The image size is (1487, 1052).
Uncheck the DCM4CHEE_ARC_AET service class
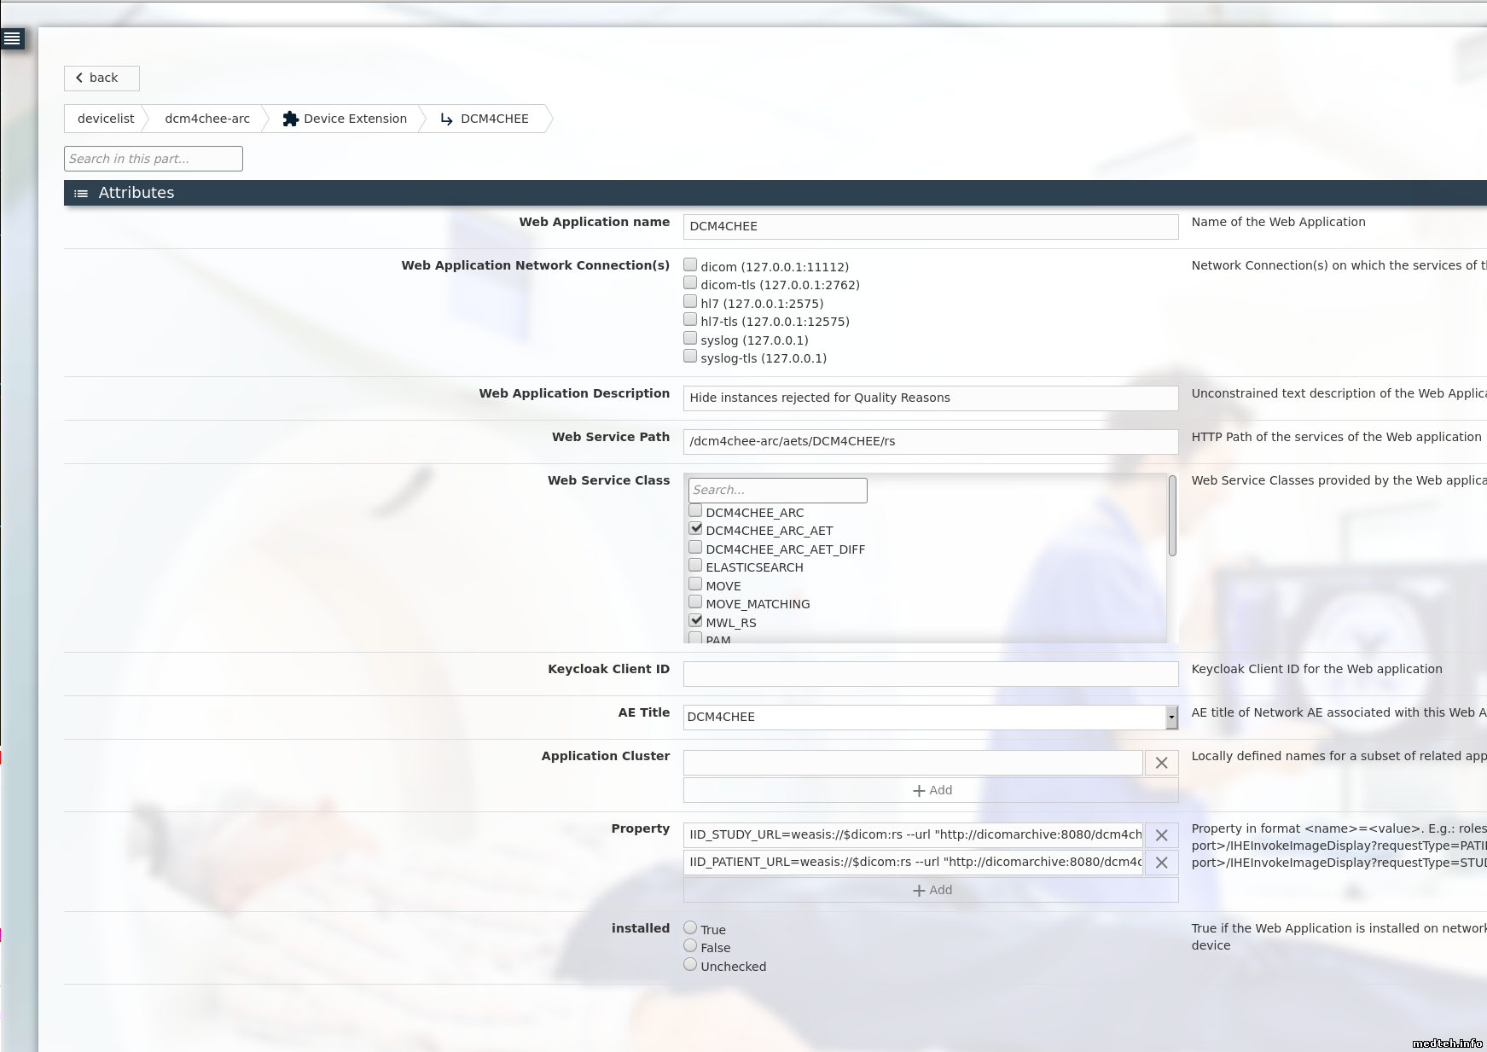[x=695, y=529]
